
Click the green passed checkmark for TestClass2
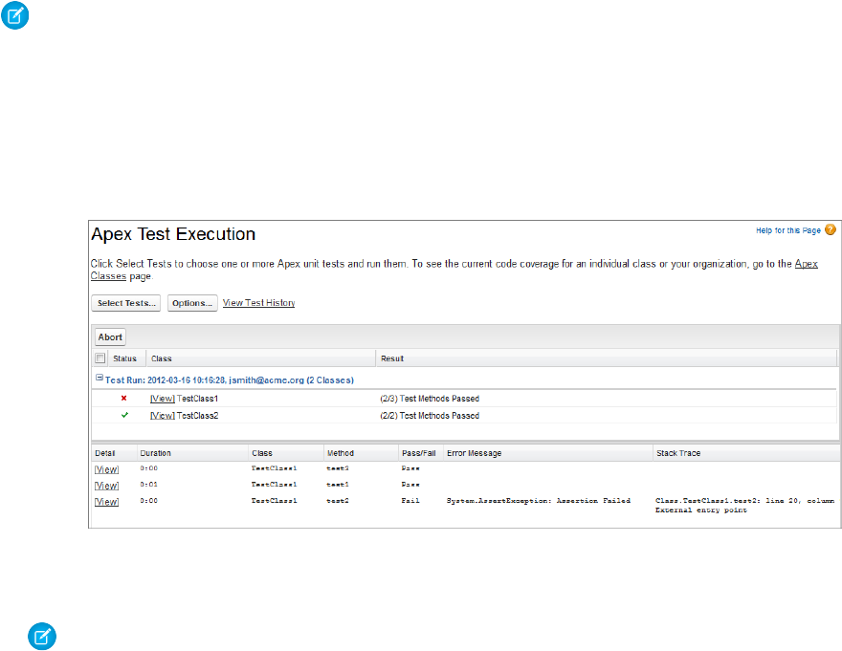123,416
